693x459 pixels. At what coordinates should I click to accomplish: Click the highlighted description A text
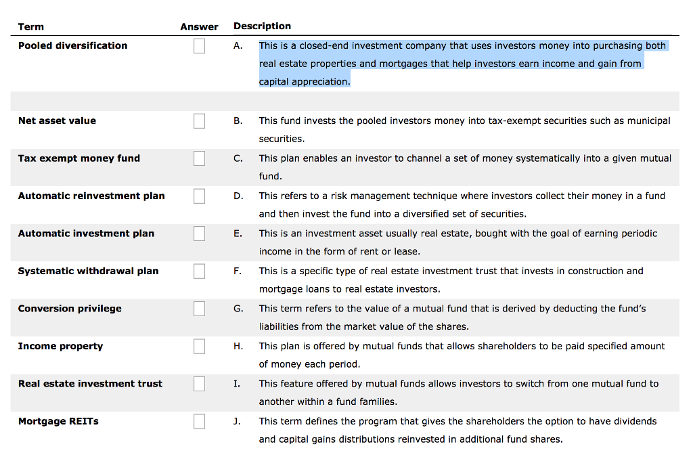click(450, 64)
